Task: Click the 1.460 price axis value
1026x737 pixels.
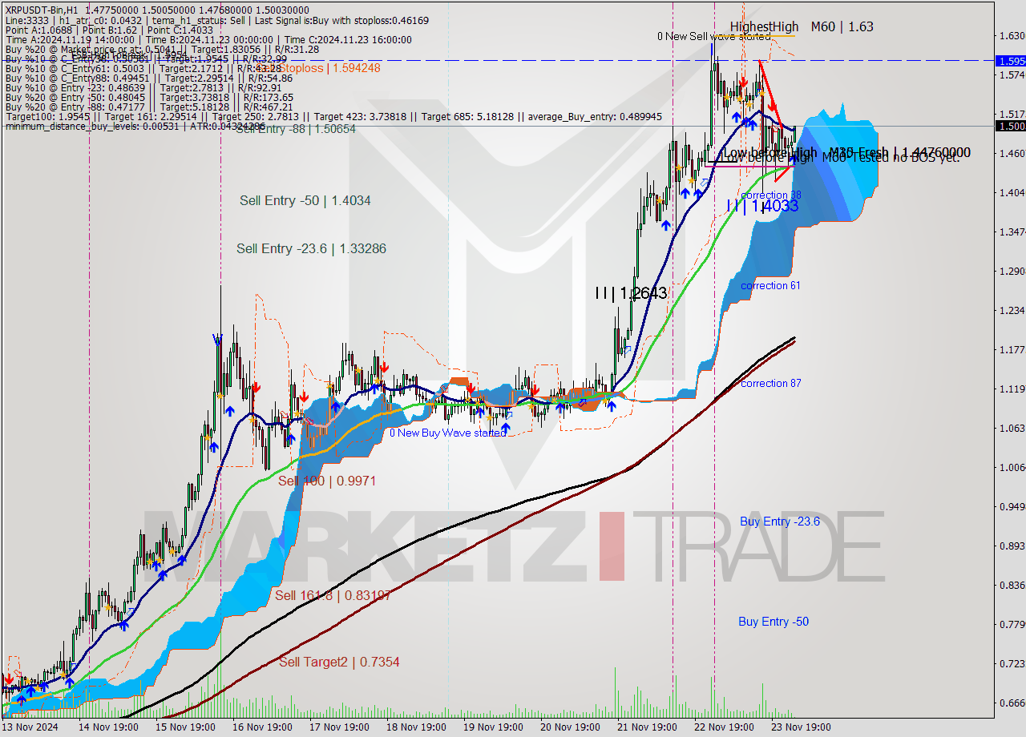Action: point(1012,153)
